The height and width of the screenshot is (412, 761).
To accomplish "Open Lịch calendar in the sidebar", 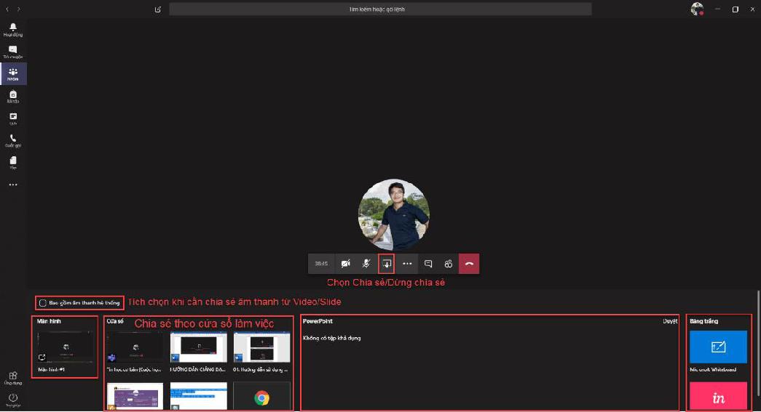I will [x=13, y=118].
